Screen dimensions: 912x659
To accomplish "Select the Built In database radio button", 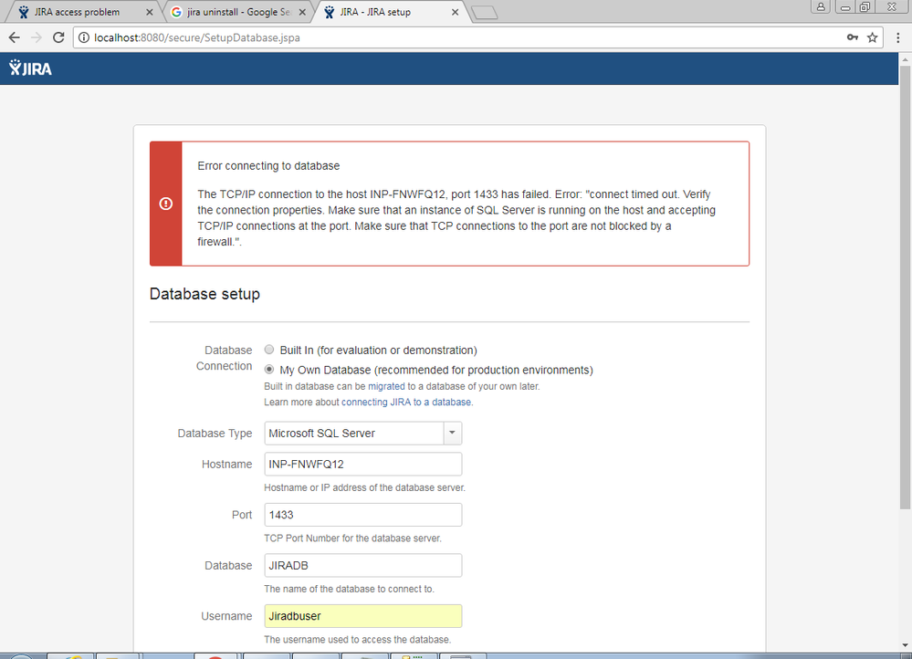I will point(269,349).
